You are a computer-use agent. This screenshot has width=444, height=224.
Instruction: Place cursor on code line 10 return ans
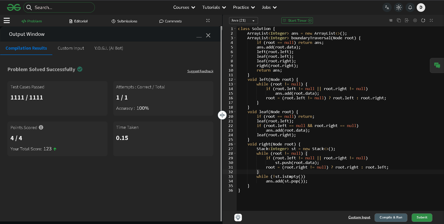click(269, 70)
